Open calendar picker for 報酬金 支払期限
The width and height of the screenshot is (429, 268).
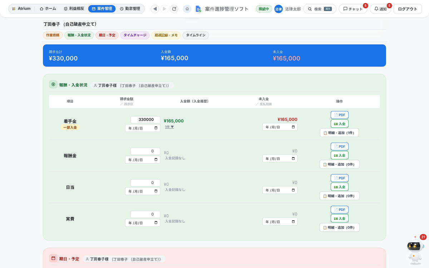point(293,159)
